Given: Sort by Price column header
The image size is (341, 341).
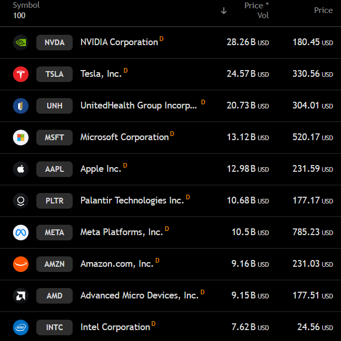Looking at the screenshot, I should (x=323, y=10).
